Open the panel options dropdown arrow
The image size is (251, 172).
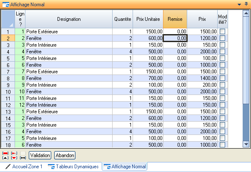coord(239,4)
